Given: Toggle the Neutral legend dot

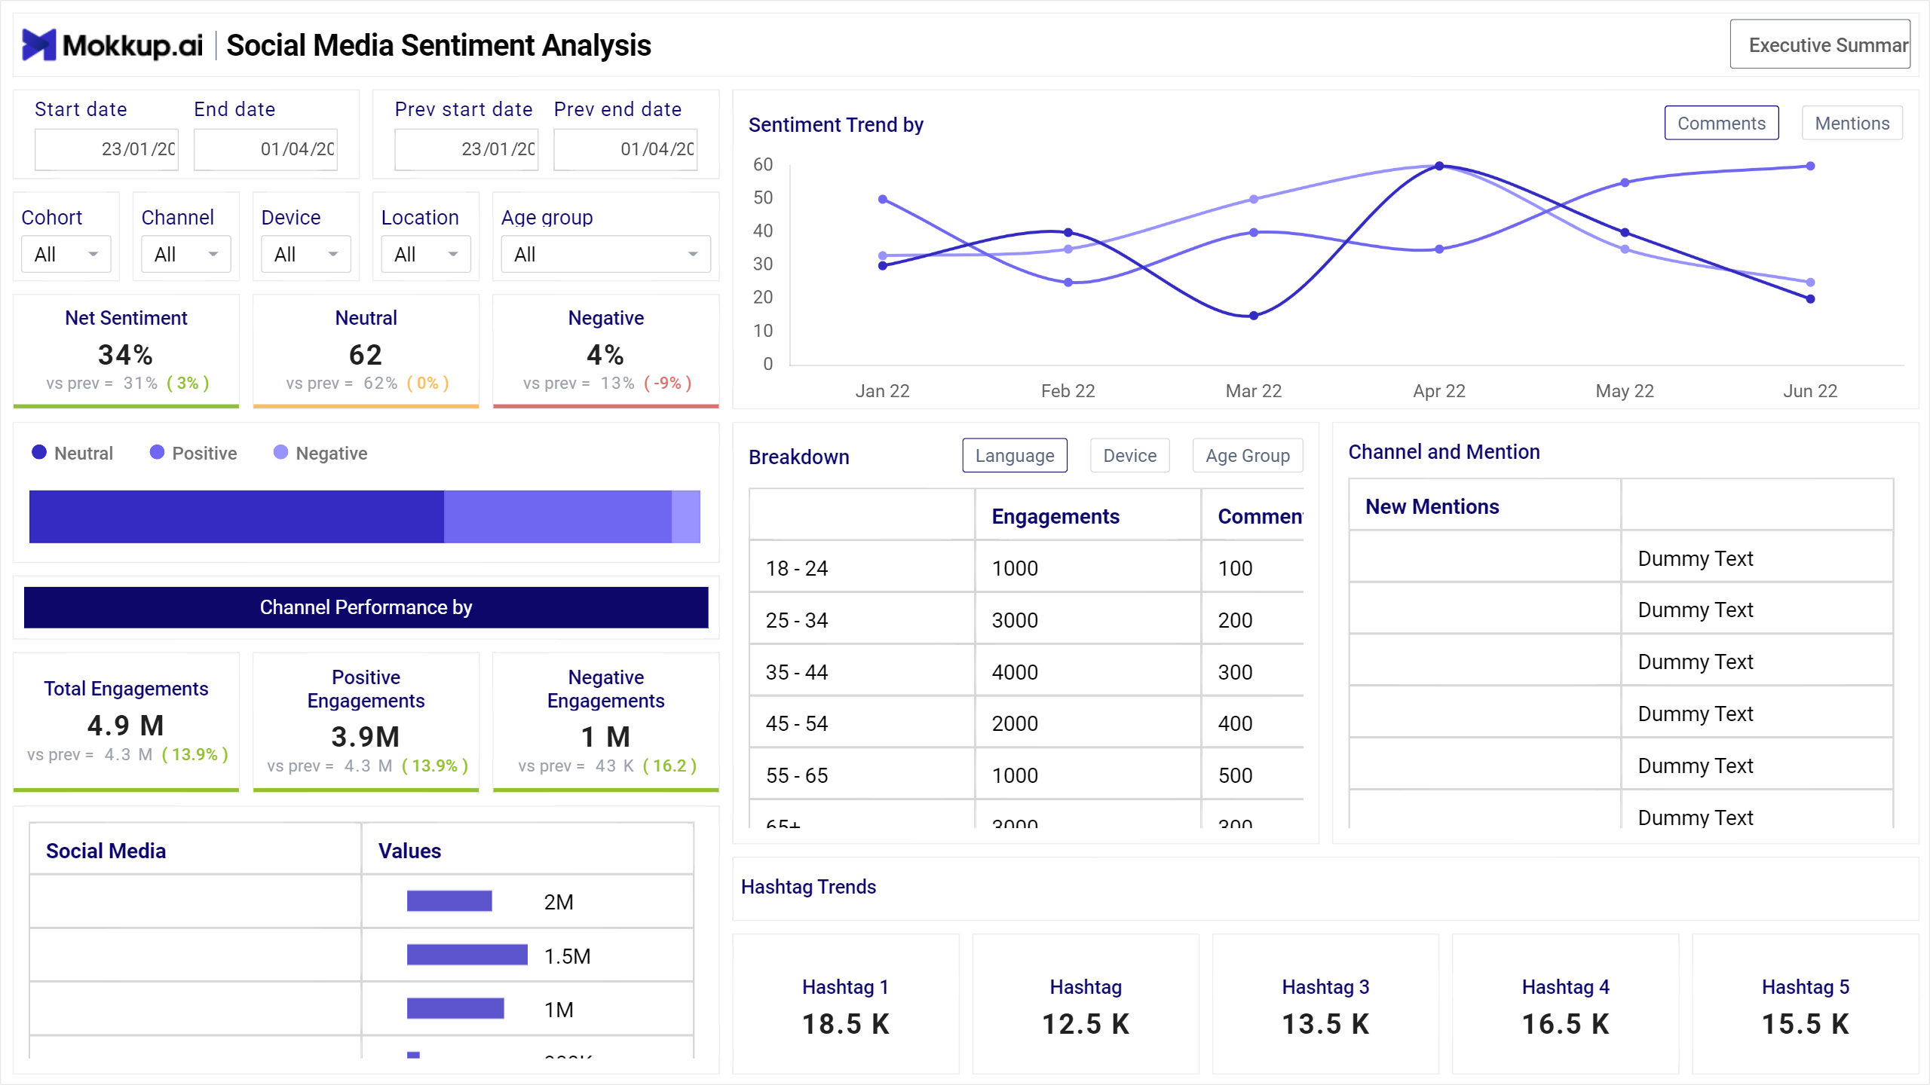Looking at the screenshot, I should pos(39,452).
